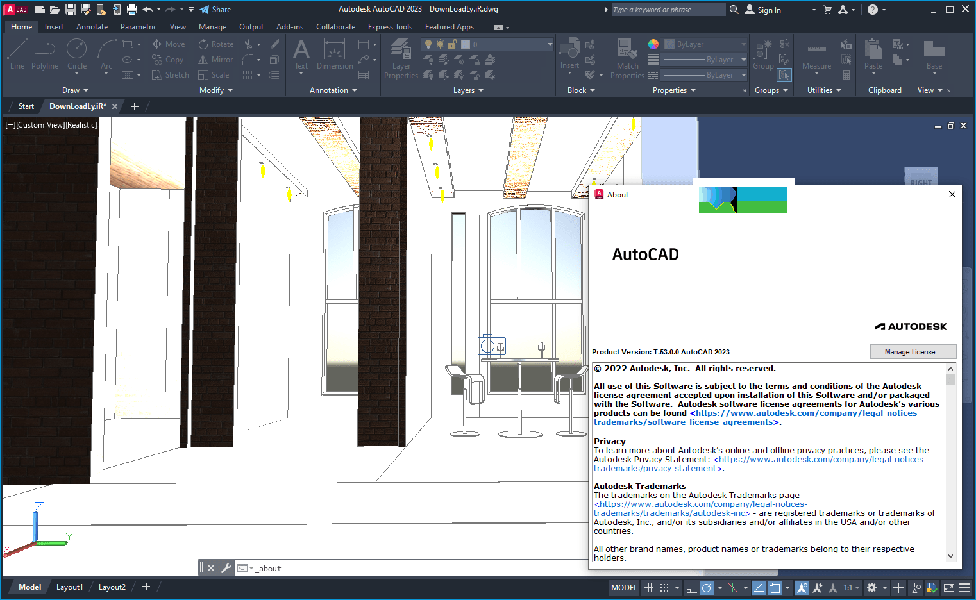Toggle Ortho mode in status bar
Screen dimensions: 976x600
691,587
